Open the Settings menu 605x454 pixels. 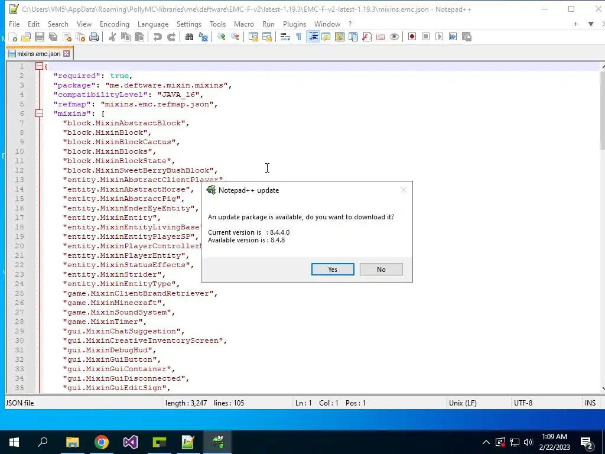188,24
